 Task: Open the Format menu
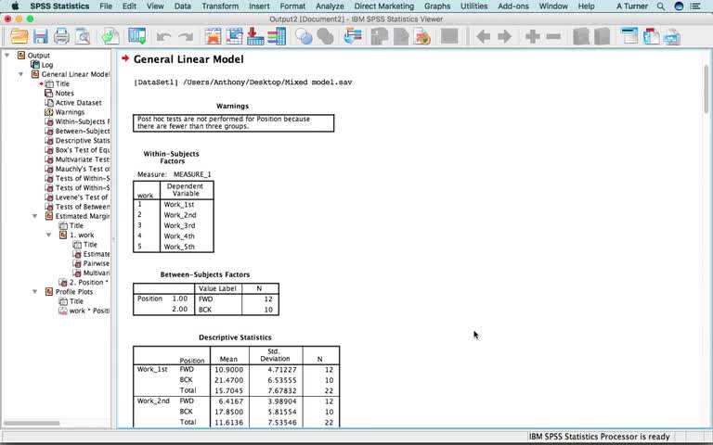coord(292,6)
